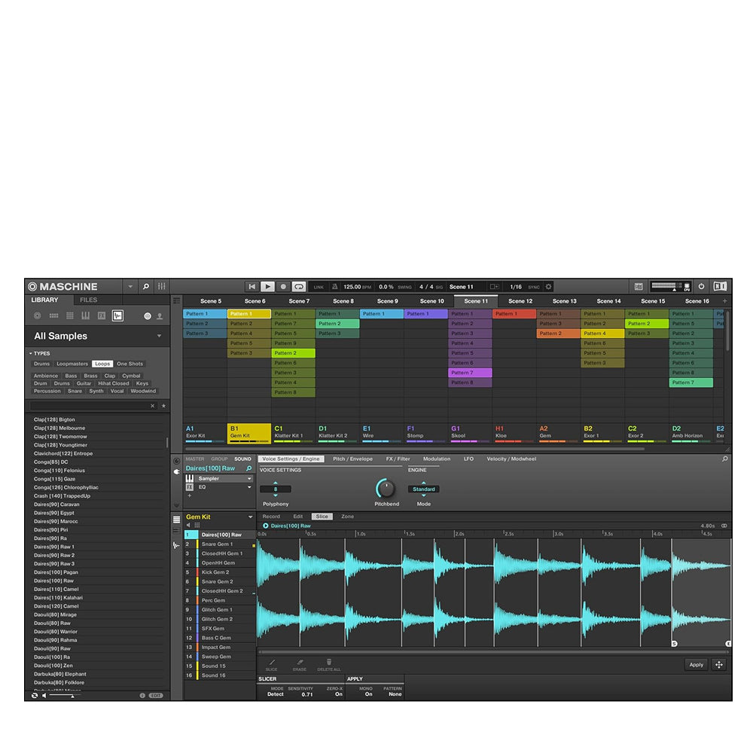Screen dimensions: 753x753
Task: Click the Delete All trash icon
Action: pyautogui.click(x=328, y=663)
